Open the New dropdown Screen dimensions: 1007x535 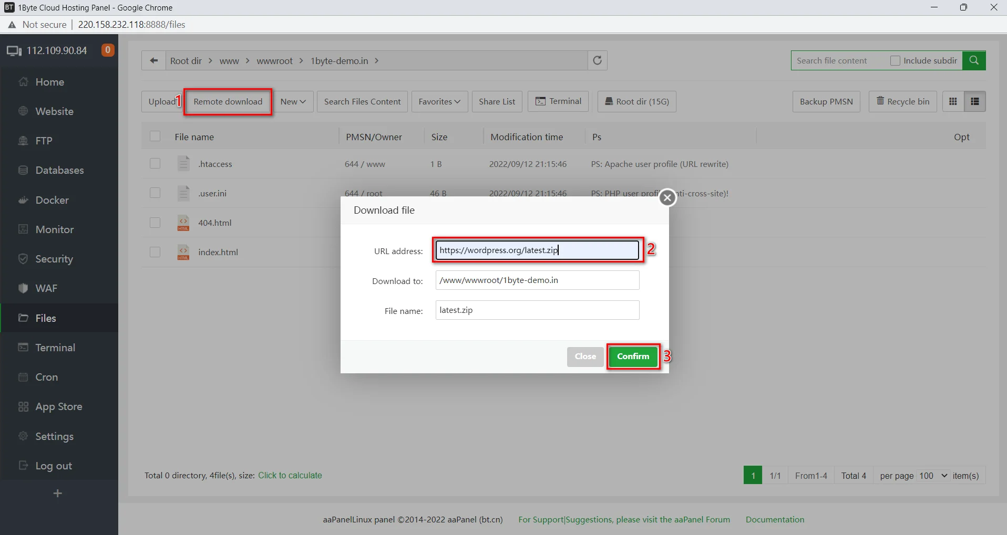point(293,101)
